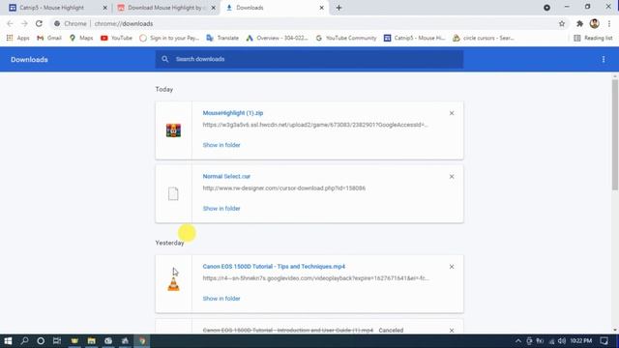This screenshot has height=348, width=619.
Task: Click the blank file icon of Normal Select.cur
Action: tap(173, 193)
